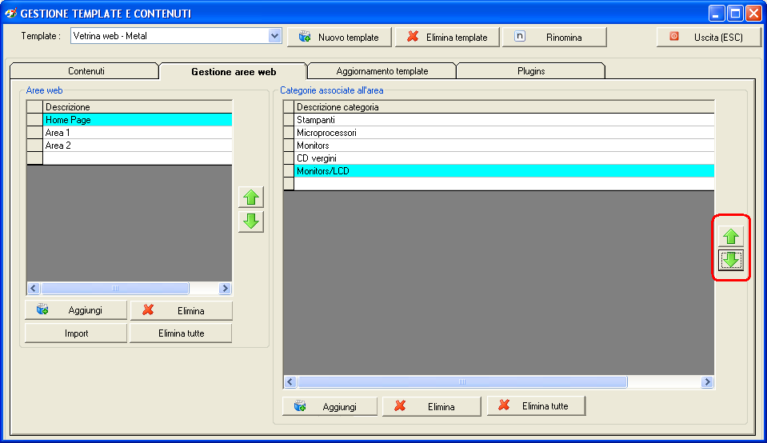The height and width of the screenshot is (443, 767).
Task: Click Elimina tutte under the categories list
Action: (x=536, y=406)
